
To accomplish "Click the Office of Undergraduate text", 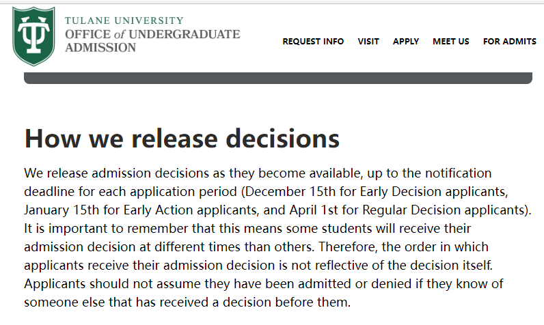I will (x=152, y=34).
